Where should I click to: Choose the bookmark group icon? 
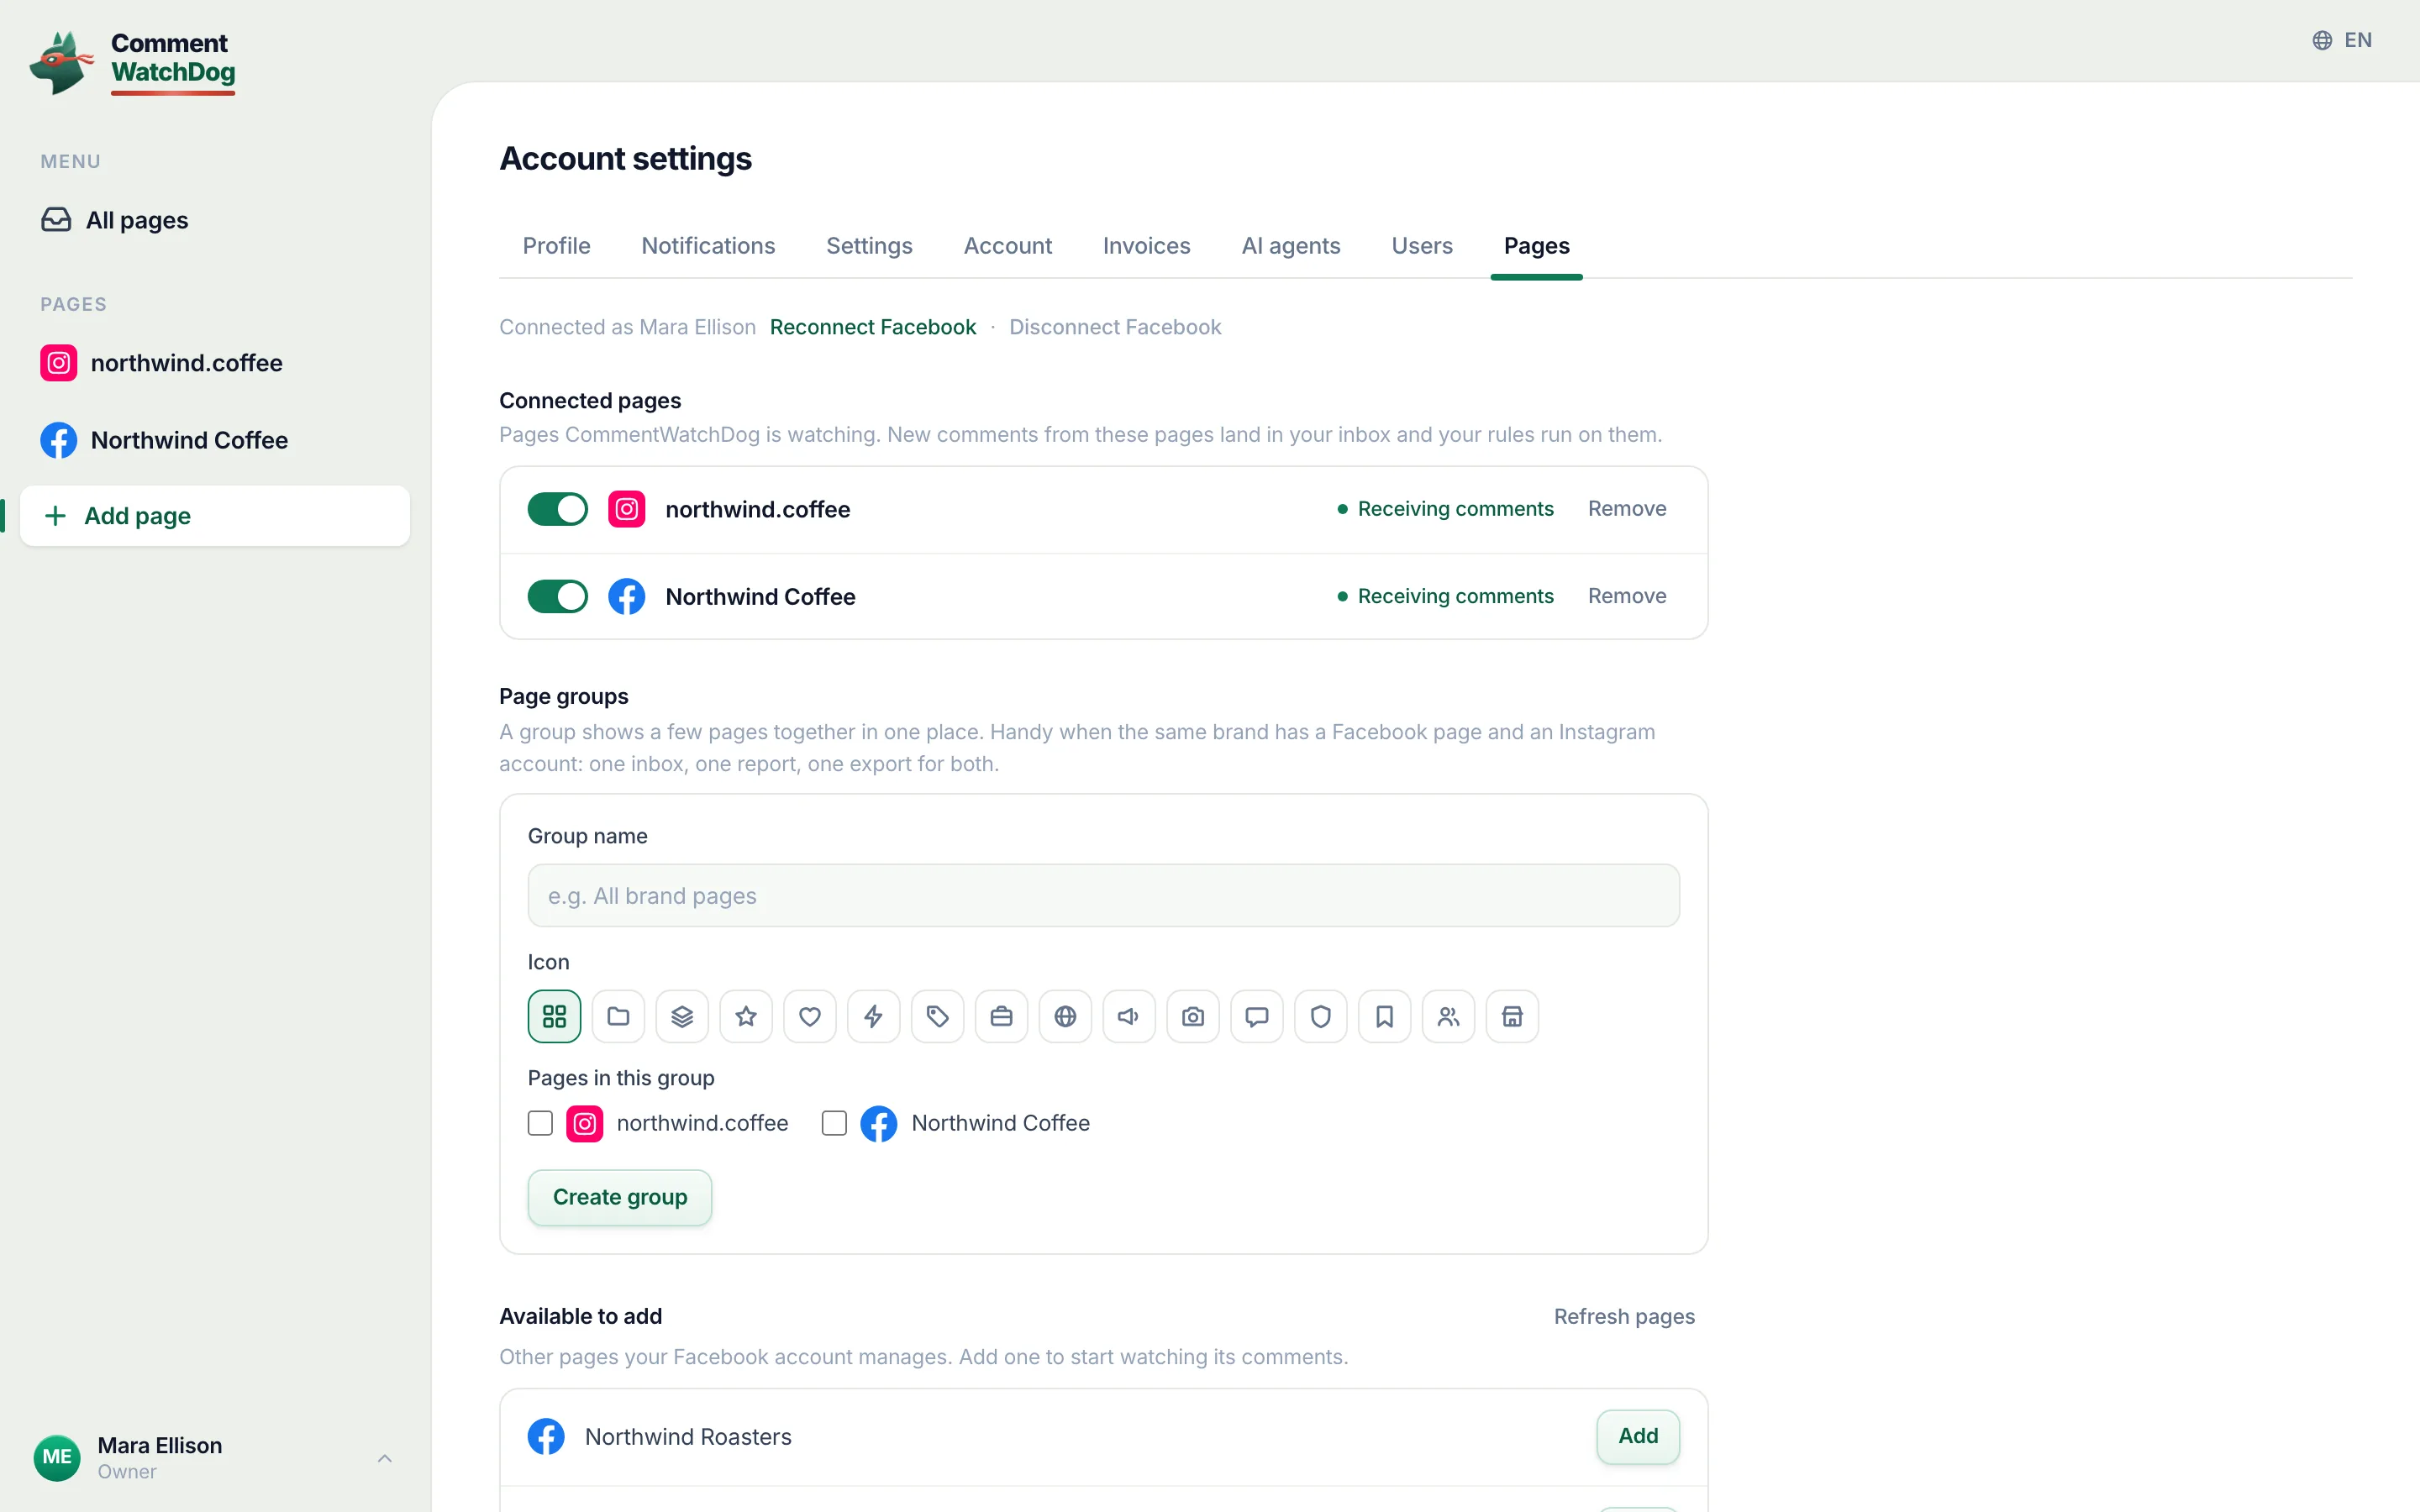[x=1385, y=1016]
